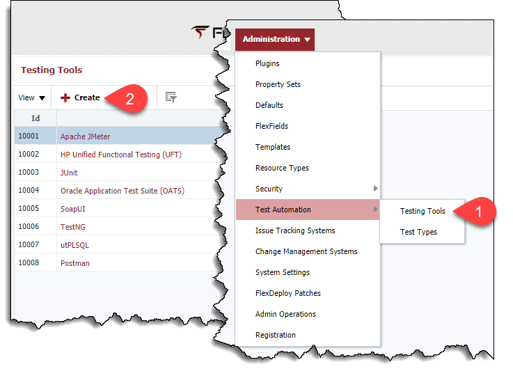Select the cell with Id 10005
The width and height of the screenshot is (513, 385).
pyautogui.click(x=35, y=208)
